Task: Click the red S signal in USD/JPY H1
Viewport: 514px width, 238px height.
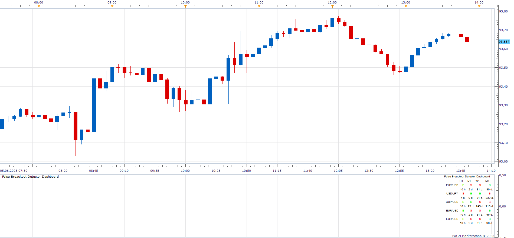Action: point(463,194)
